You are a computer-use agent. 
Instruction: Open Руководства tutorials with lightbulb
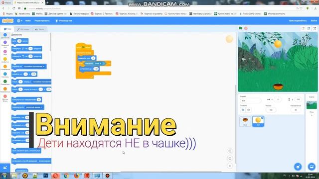coord(64,21)
